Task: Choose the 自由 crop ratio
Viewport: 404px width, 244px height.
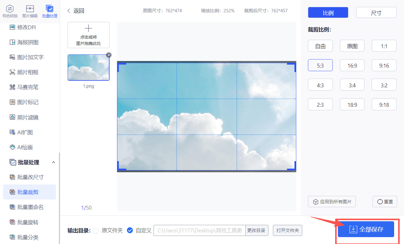Action: coord(320,46)
